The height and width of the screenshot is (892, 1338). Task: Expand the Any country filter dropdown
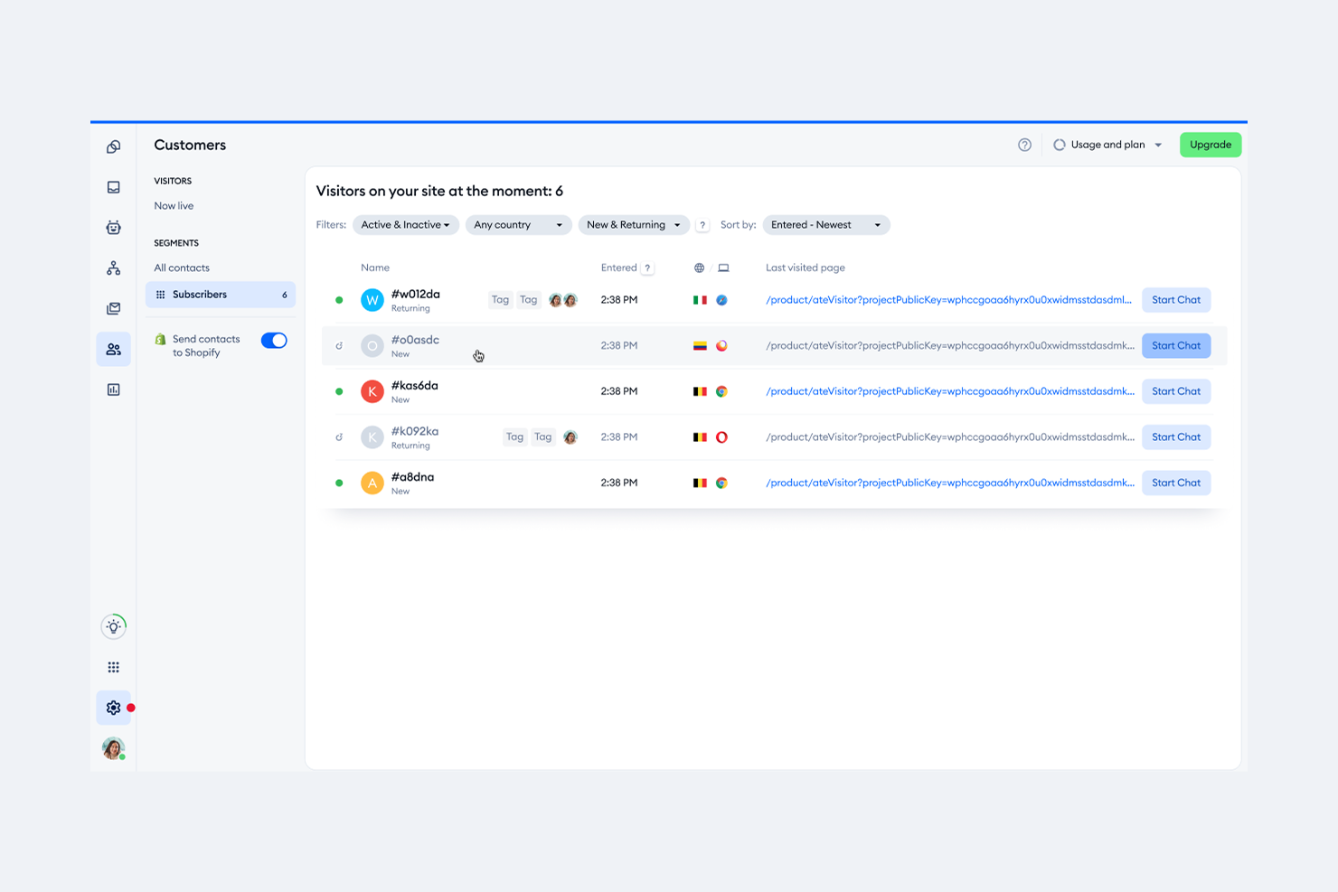(x=518, y=224)
